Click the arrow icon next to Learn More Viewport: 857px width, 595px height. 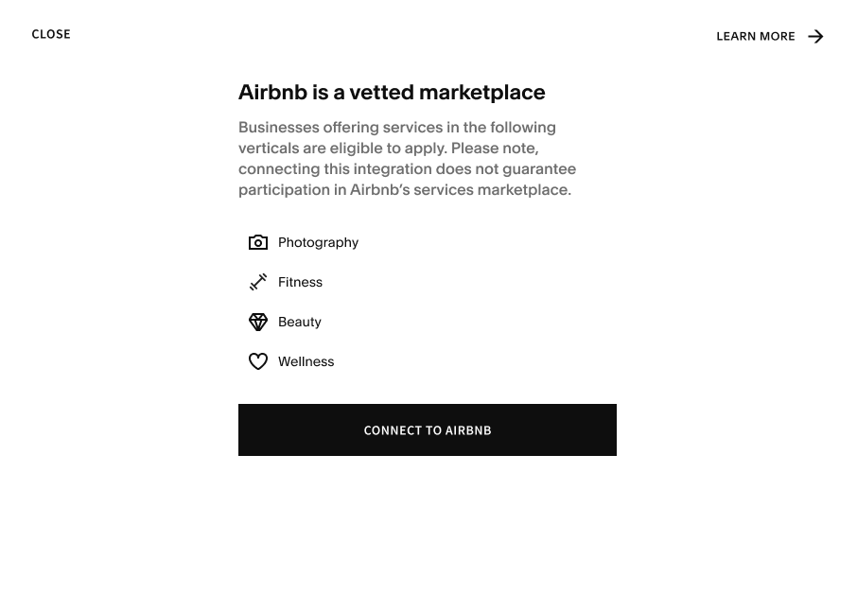(815, 37)
